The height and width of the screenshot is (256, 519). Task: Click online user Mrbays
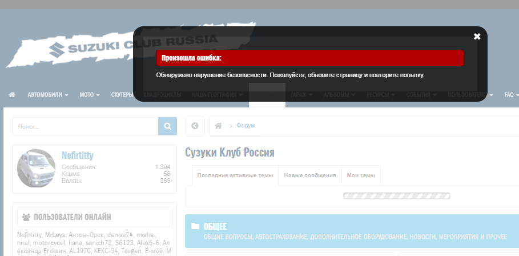(55, 235)
